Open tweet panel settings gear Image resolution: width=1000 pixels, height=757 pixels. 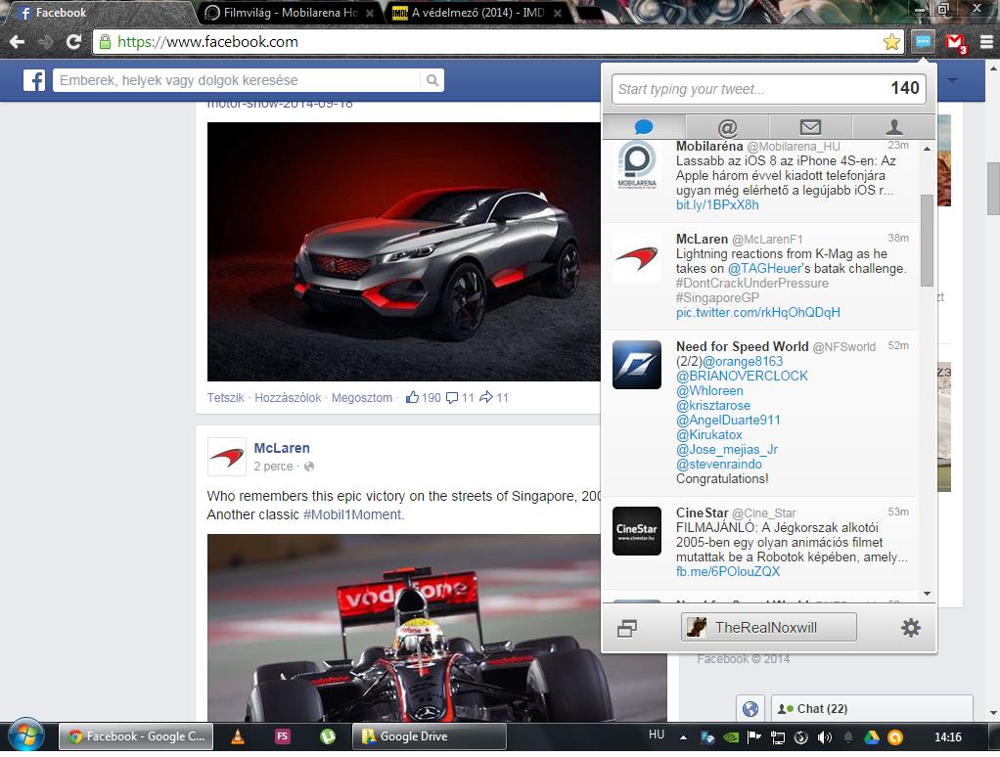tap(911, 628)
